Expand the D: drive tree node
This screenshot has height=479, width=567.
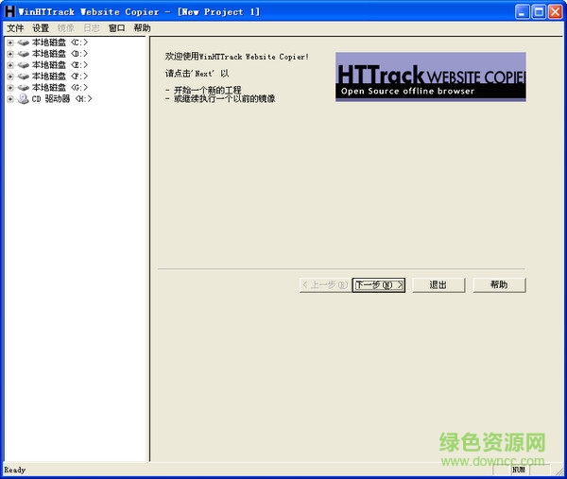[10, 54]
